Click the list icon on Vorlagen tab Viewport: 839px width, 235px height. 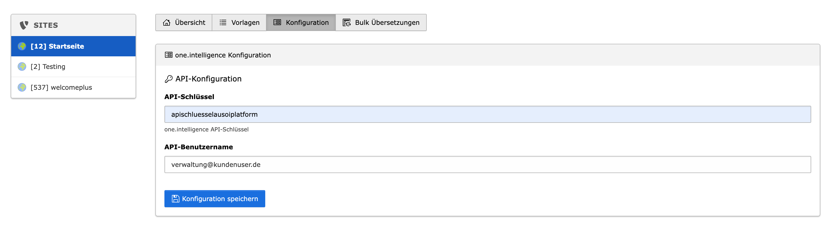[x=223, y=22]
